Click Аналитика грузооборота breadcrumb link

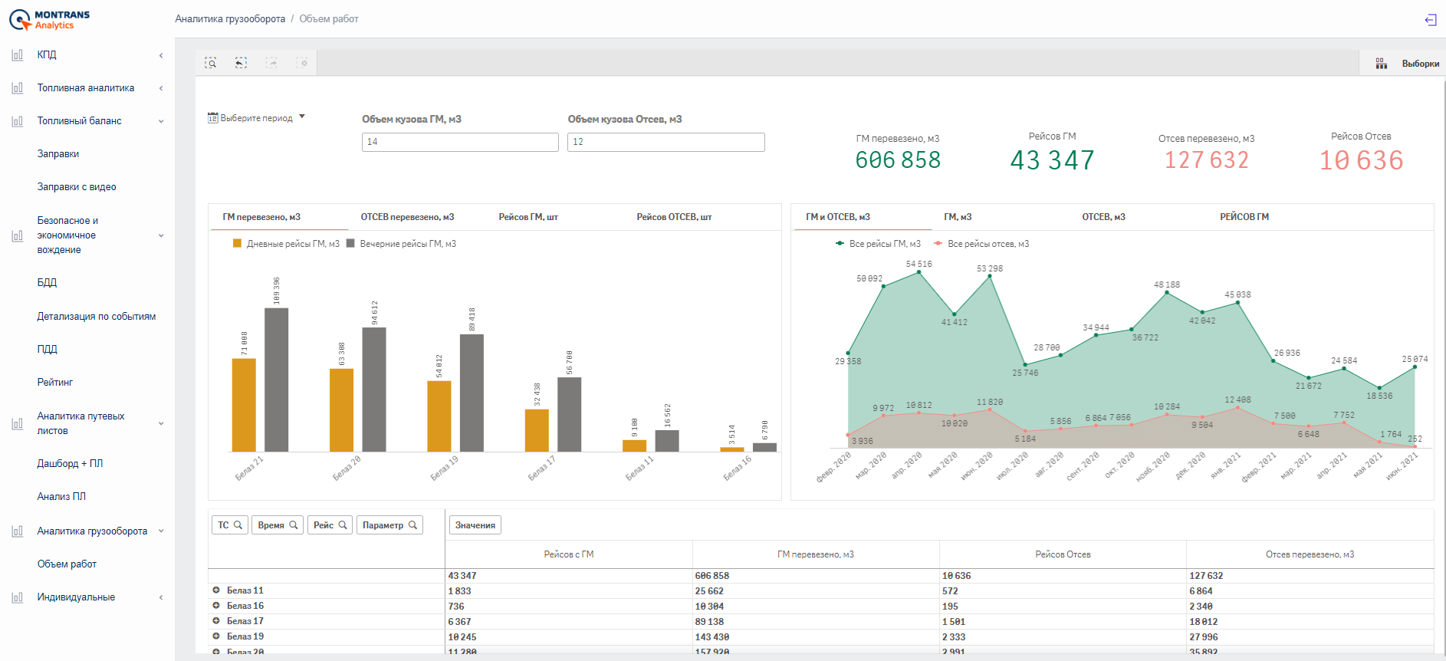pyautogui.click(x=230, y=19)
